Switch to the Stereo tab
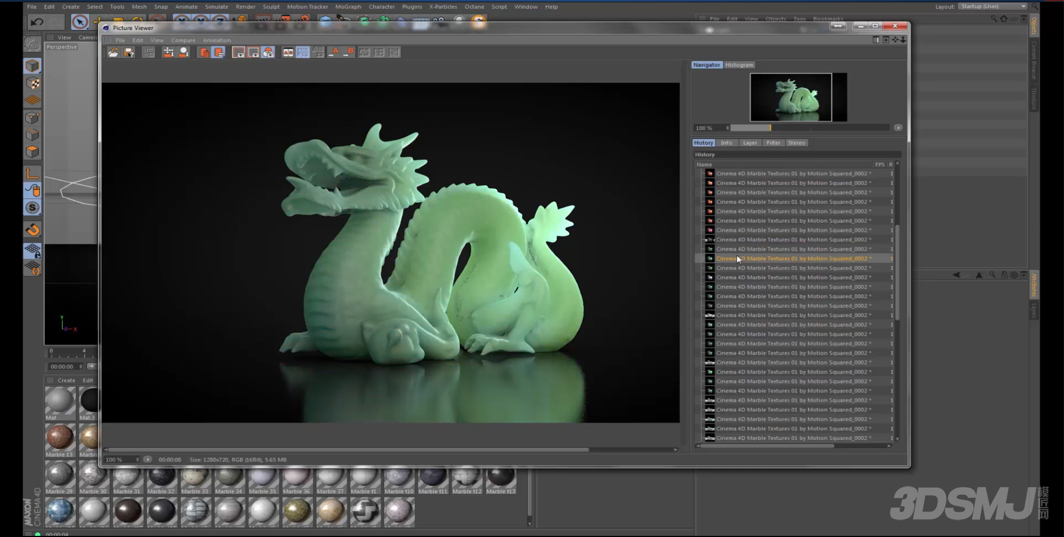This screenshot has width=1064, height=537. (x=796, y=143)
